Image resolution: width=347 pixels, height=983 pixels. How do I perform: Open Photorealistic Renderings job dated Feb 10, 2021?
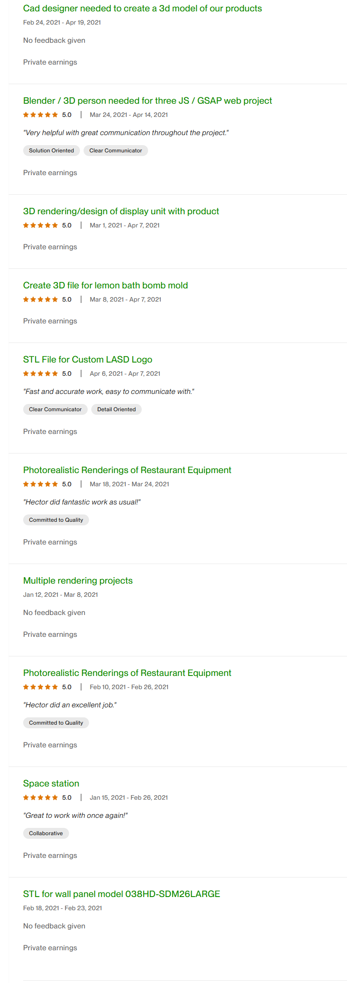coord(127,673)
